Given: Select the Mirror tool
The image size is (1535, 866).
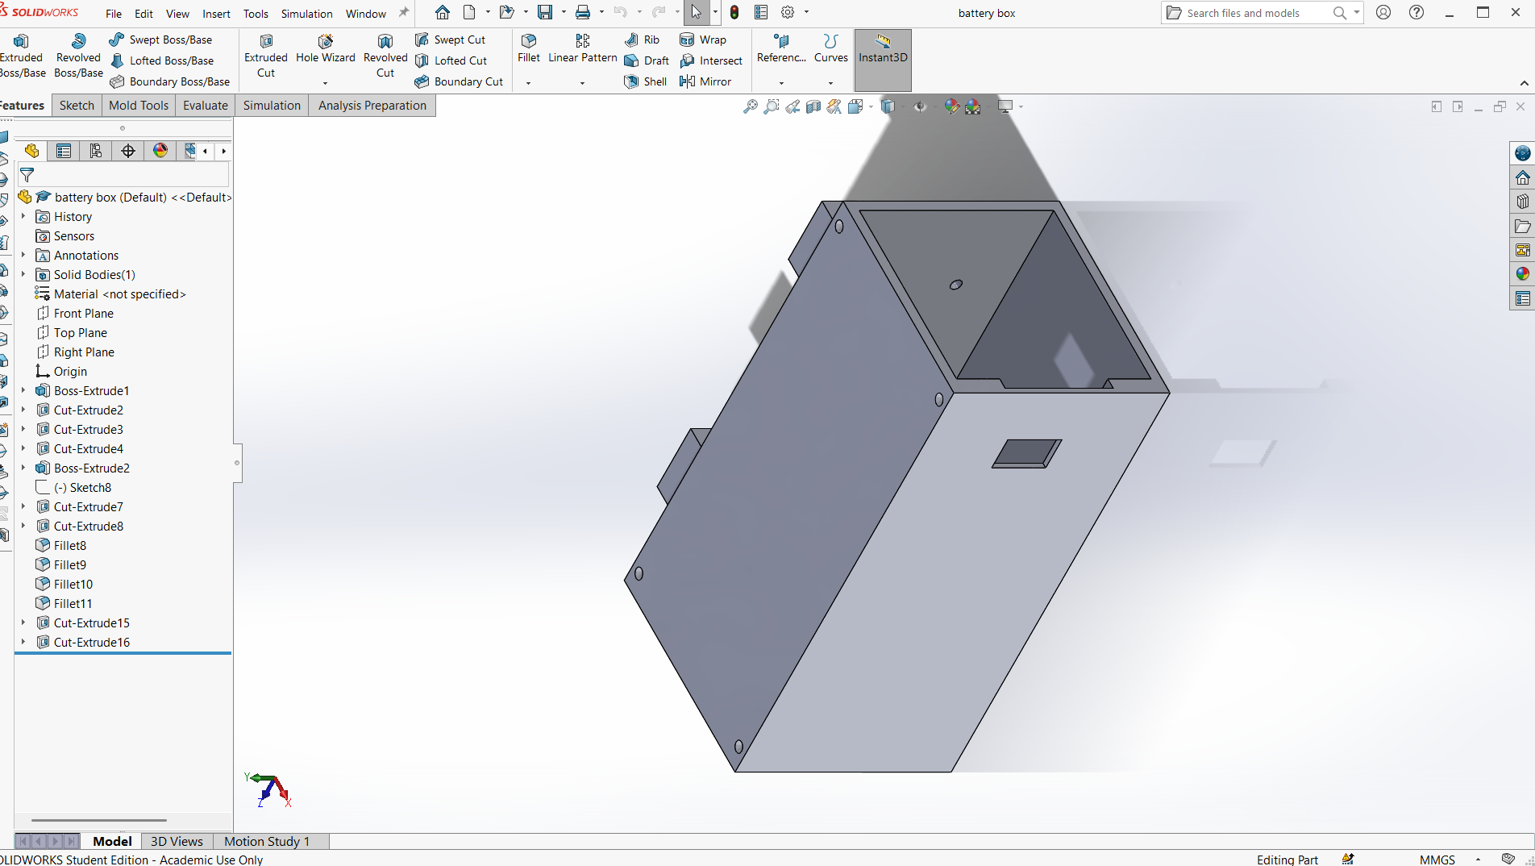Looking at the screenshot, I should pos(705,81).
